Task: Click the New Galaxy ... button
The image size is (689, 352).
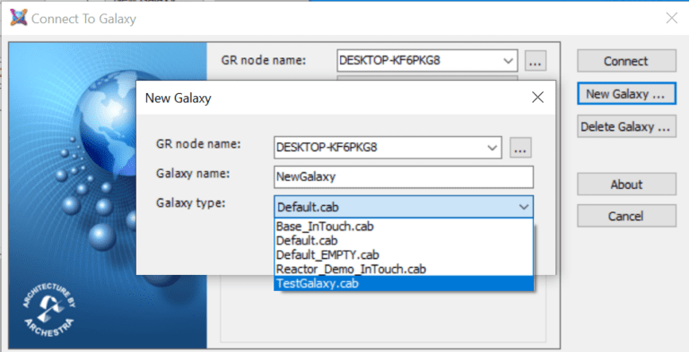Action: 626,93
